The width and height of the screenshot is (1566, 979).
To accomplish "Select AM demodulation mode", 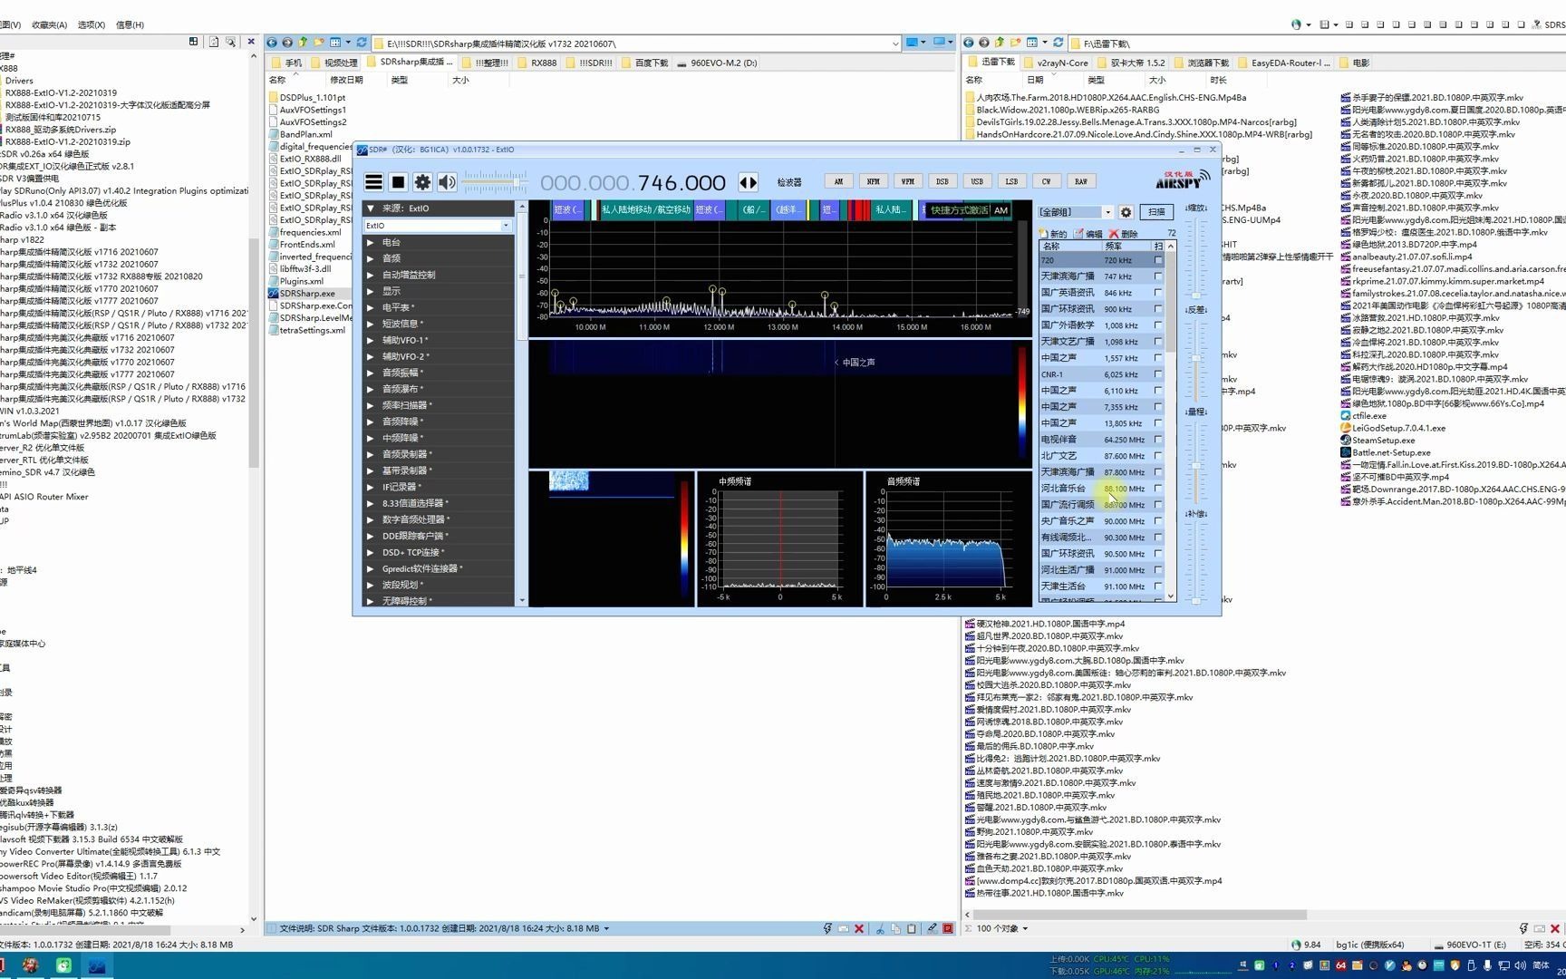I will click(x=838, y=181).
